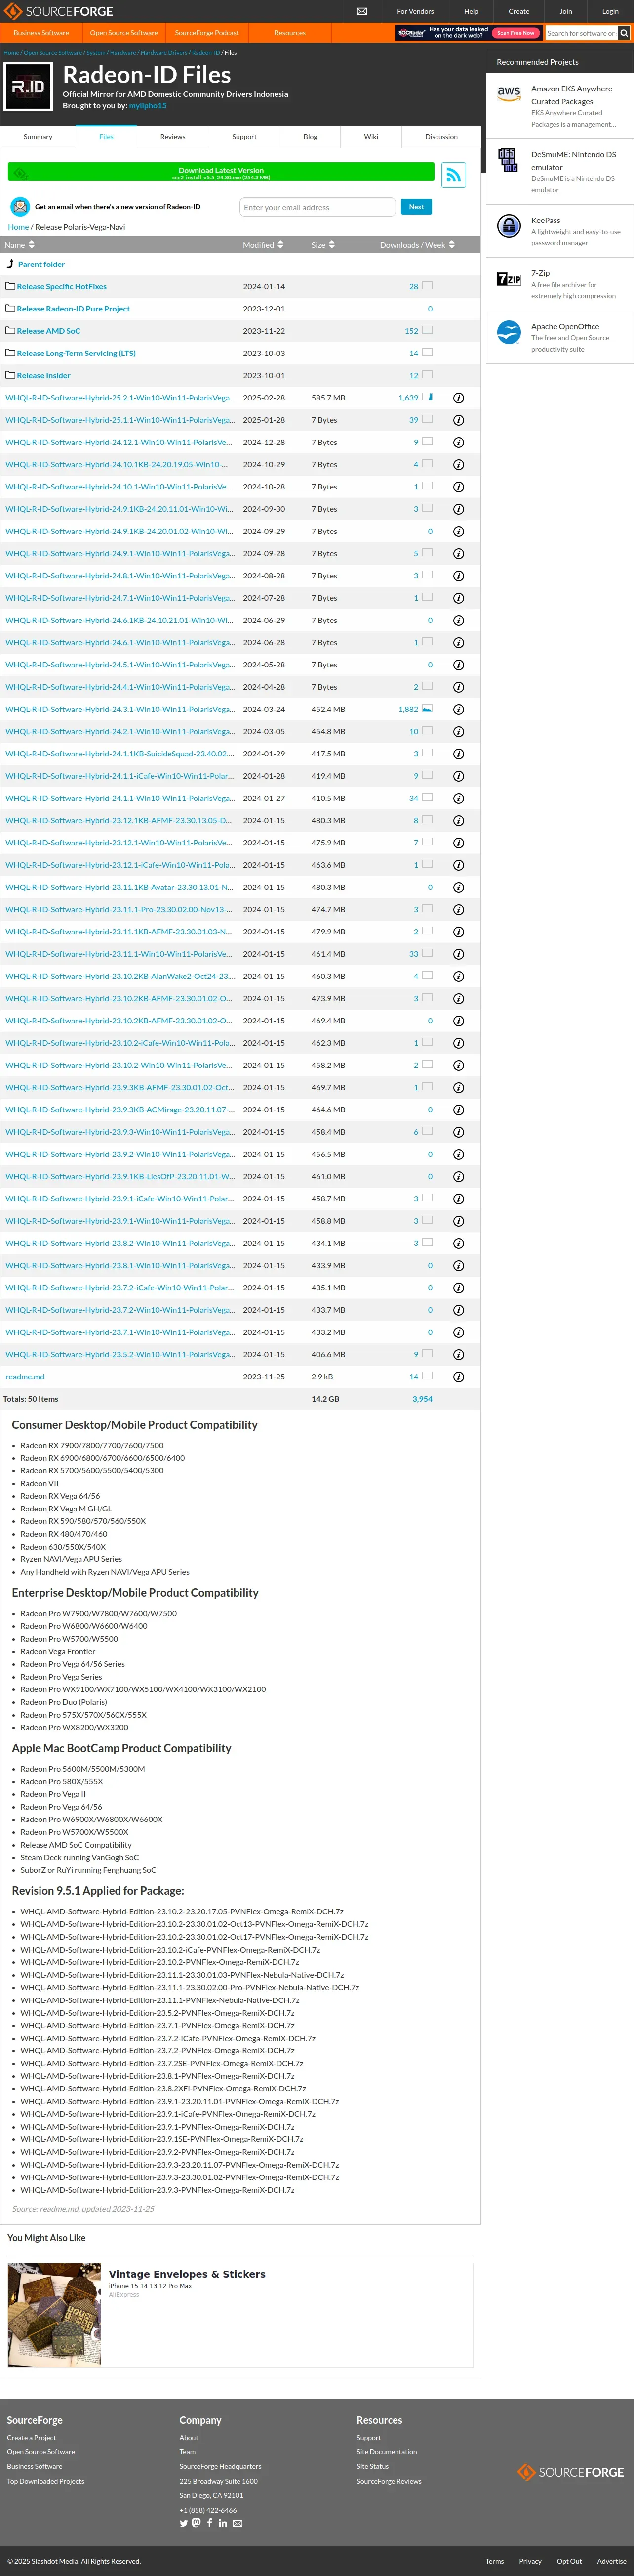The width and height of the screenshot is (634, 2576).
Task: Switch to the Summary tab
Action: pos(38,137)
